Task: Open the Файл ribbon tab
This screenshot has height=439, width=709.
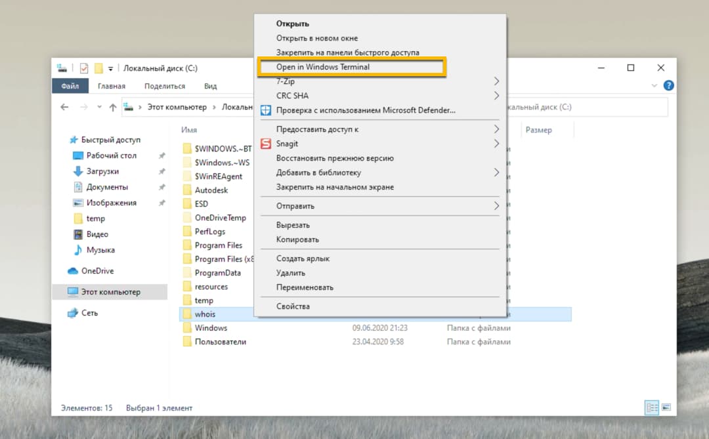Action: click(70, 86)
